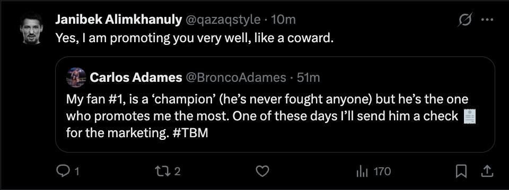The height and width of the screenshot is (190, 509).
Task: Repost this tweet using the retweet icon
Action: click(162, 171)
